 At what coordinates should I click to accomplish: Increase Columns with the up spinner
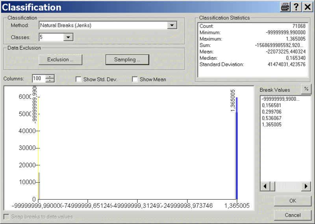click(x=50, y=76)
